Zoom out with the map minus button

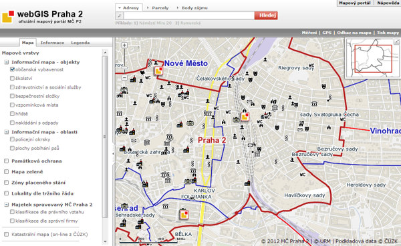pyautogui.click(x=124, y=77)
